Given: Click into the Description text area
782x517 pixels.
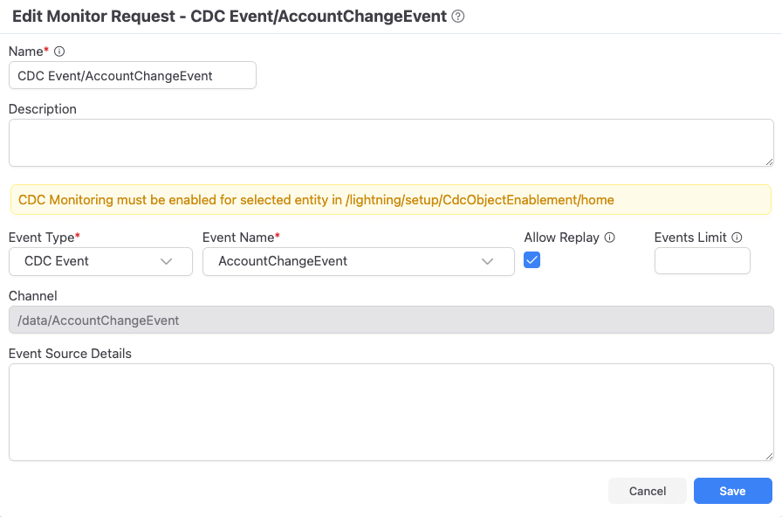Looking at the screenshot, I should pyautogui.click(x=391, y=142).
